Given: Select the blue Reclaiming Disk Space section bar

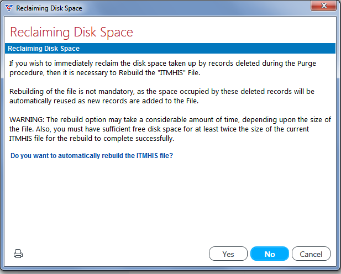Looking at the screenshot, I should coord(170,48).
